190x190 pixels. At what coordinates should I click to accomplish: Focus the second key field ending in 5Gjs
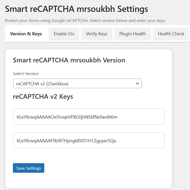point(89,141)
